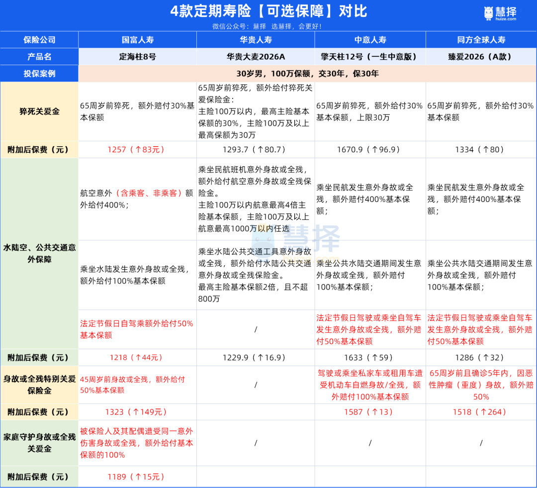Image resolution: width=537 pixels, height=488 pixels.
Task: Click 国富人寿 cell 65周岁前猝死，额外赔付30%基本保额
Action: (137, 111)
